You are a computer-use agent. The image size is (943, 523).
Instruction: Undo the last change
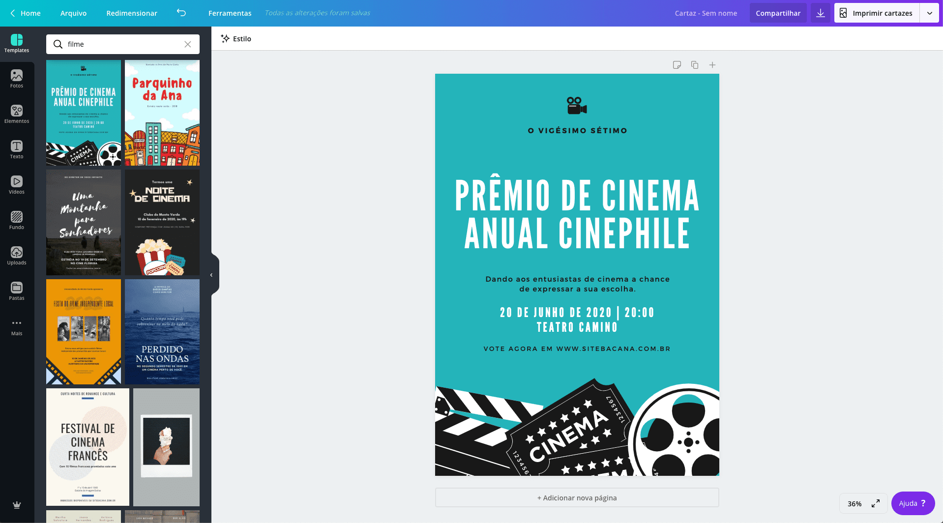click(181, 13)
